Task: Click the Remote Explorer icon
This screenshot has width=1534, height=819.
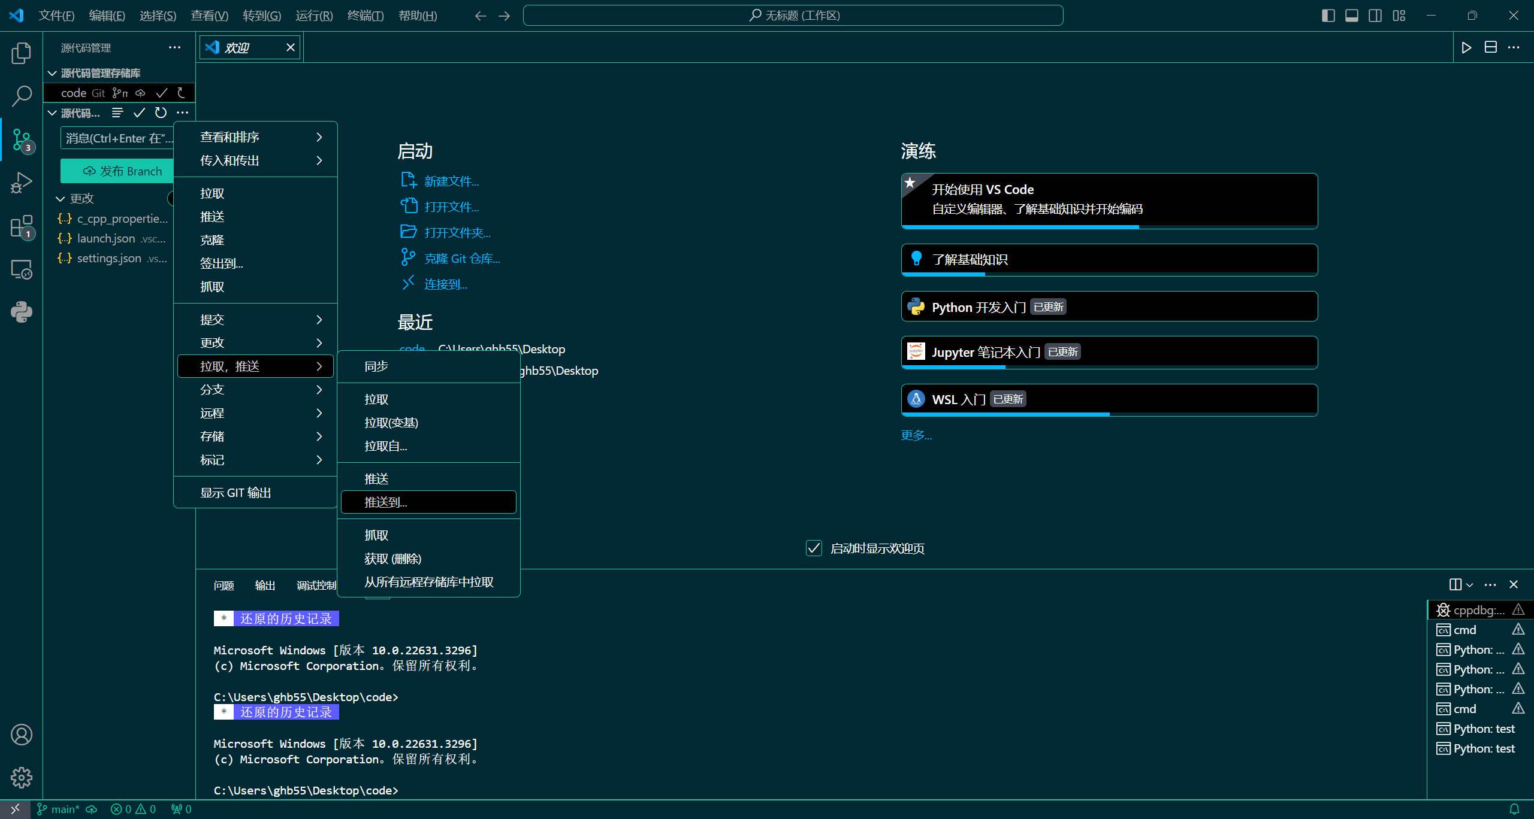Action: point(22,269)
